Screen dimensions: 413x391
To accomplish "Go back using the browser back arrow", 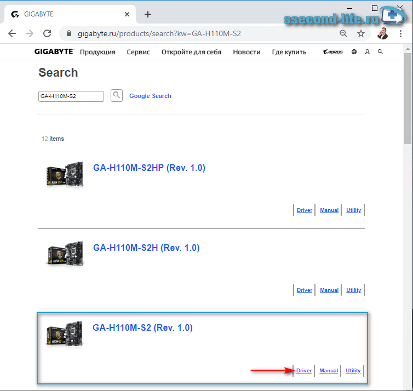I will coord(12,33).
